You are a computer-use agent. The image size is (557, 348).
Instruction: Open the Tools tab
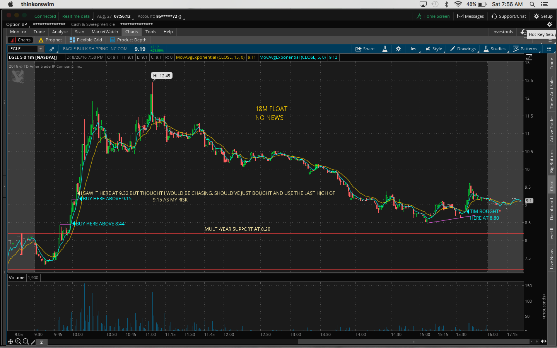click(151, 32)
